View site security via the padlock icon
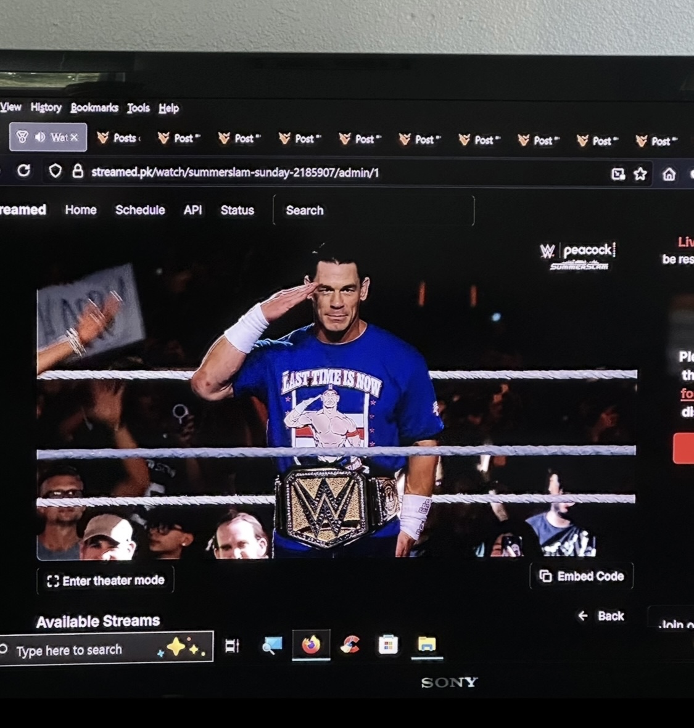 [78, 171]
